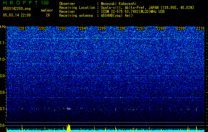Click the kHz axis unit label
The width and height of the screenshot is (208, 132).
3,27
